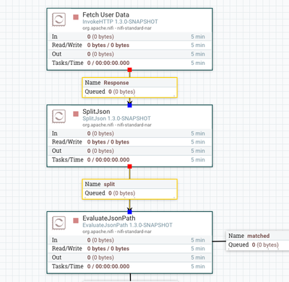Click the blue connection endpoint above EvaluateJsonPath
The width and height of the screenshot is (289, 282).
pyautogui.click(x=129, y=212)
